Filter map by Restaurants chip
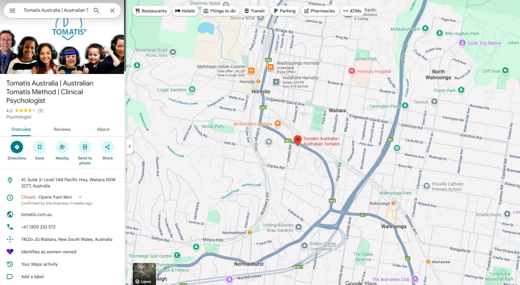The width and height of the screenshot is (520, 285). (151, 11)
